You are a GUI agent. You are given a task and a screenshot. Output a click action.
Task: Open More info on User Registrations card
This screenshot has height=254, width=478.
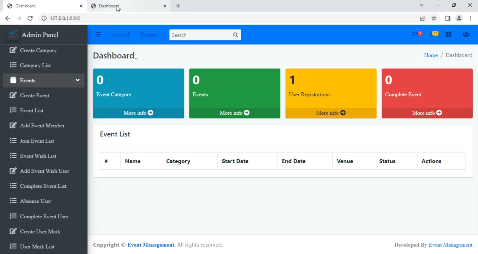tap(331, 113)
